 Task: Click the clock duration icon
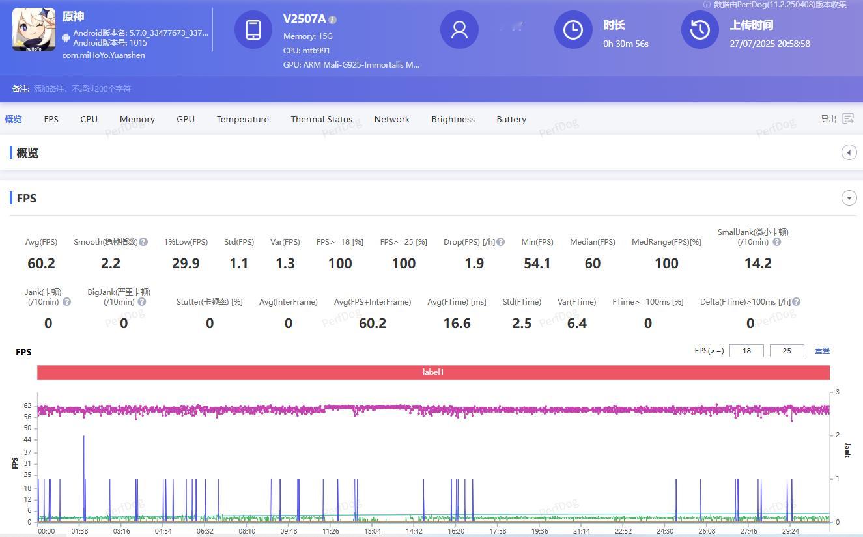573,30
